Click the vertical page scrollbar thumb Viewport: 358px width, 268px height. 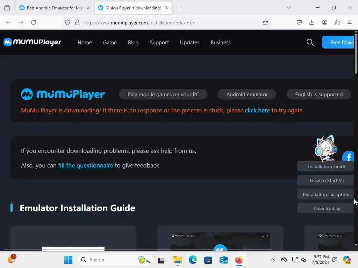pos(356,54)
